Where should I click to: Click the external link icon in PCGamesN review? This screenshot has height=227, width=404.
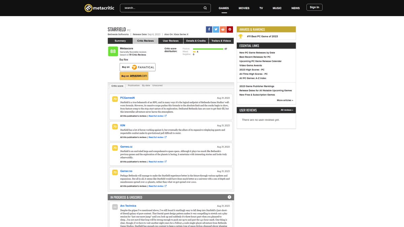(165, 116)
